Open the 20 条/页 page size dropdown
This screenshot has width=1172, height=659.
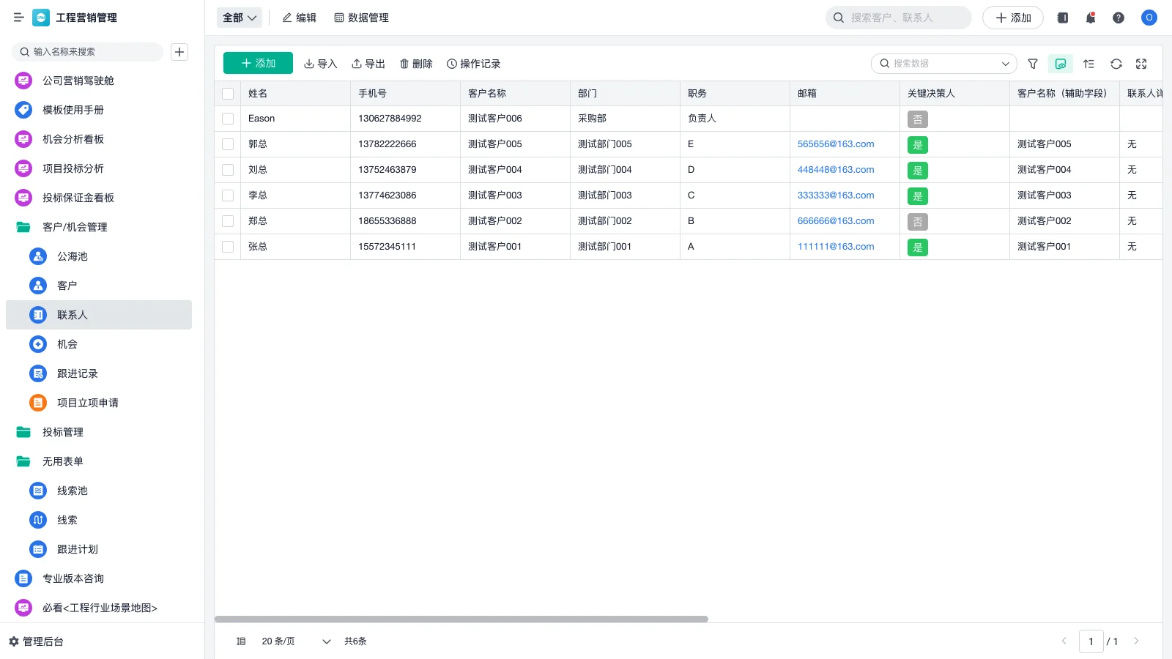pyautogui.click(x=293, y=641)
